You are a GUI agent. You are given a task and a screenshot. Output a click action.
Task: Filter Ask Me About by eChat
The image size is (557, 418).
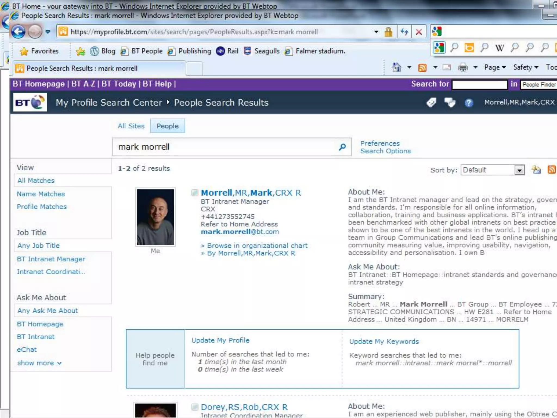click(x=26, y=350)
